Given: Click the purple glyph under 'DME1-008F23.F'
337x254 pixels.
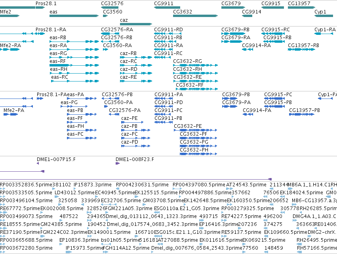Looking at the screenshot, I should coord(118,163).
